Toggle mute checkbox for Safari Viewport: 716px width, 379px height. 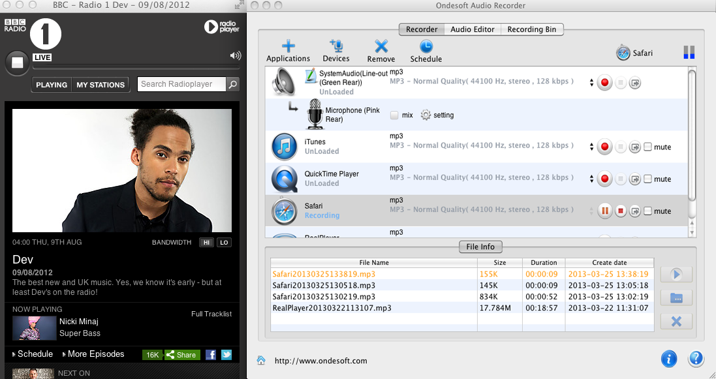click(647, 211)
